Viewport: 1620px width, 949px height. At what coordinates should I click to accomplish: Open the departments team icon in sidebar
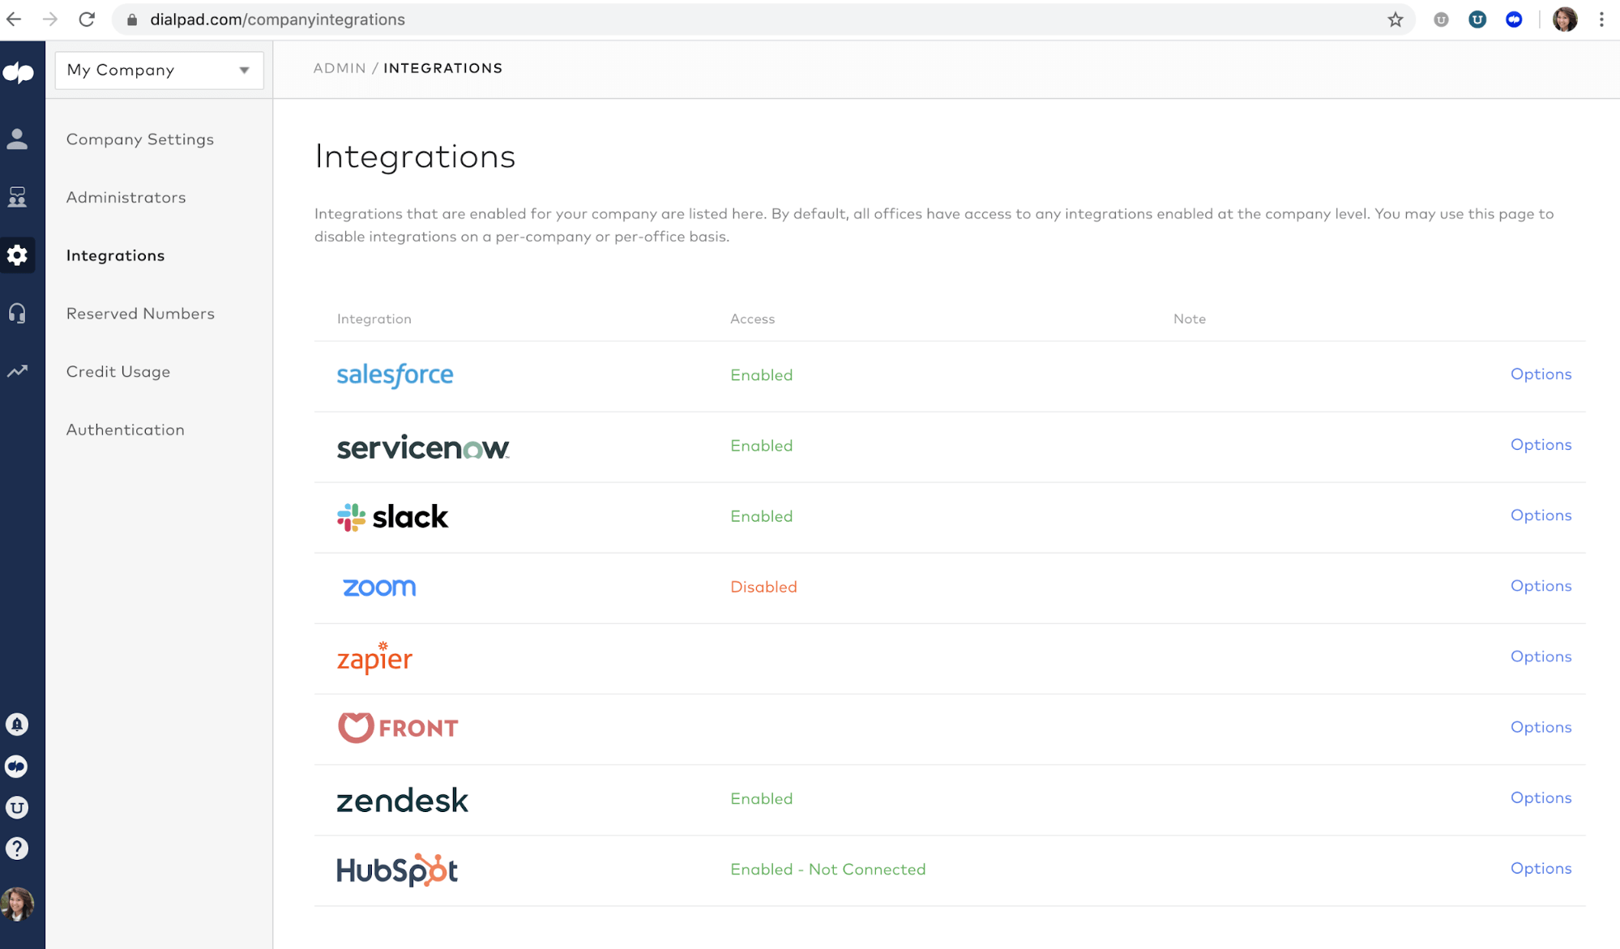tap(17, 197)
